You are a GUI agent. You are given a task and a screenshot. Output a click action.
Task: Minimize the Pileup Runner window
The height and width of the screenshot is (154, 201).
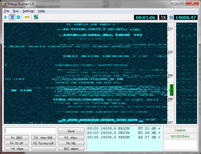175,3
